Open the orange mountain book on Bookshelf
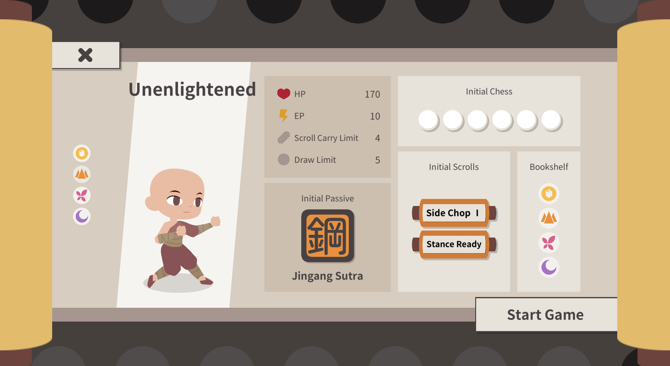Image resolution: width=670 pixels, height=366 pixels. tap(549, 218)
